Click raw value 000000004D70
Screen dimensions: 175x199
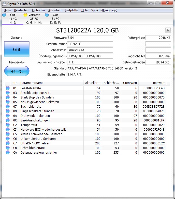pyautogui.click(x=154, y=111)
